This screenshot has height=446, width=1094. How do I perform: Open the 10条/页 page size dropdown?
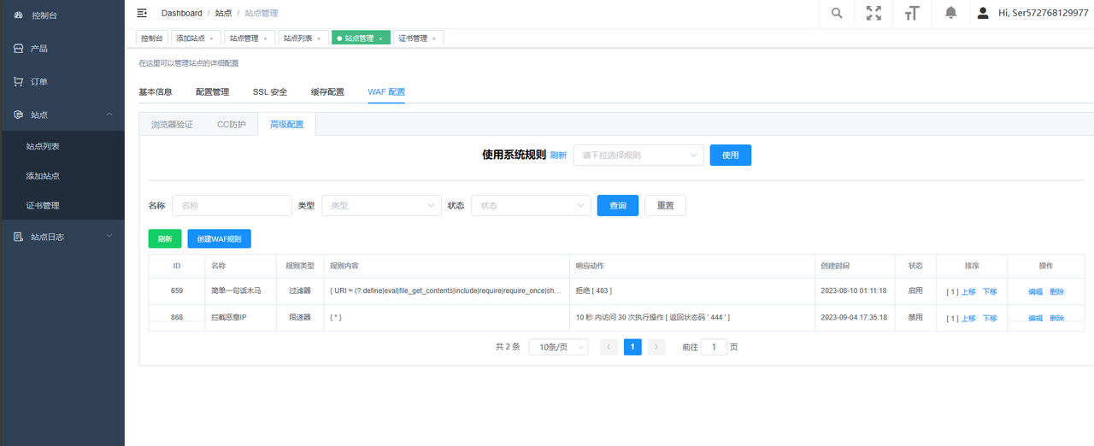[x=558, y=347]
